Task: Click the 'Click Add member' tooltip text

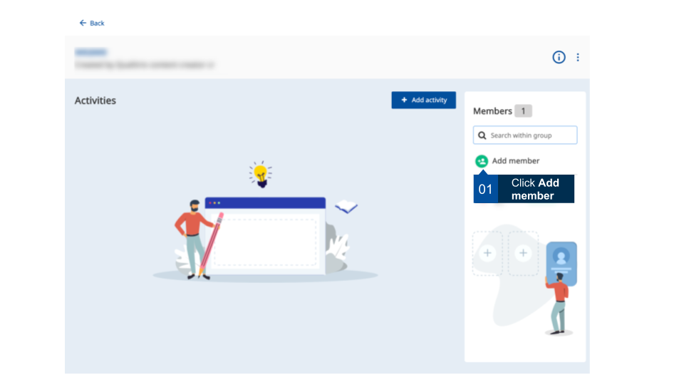Action: tap(535, 189)
